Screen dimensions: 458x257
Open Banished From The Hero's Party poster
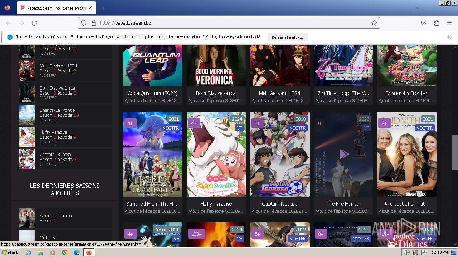153,154
